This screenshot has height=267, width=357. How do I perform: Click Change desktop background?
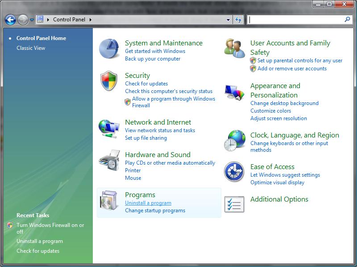pyautogui.click(x=284, y=103)
